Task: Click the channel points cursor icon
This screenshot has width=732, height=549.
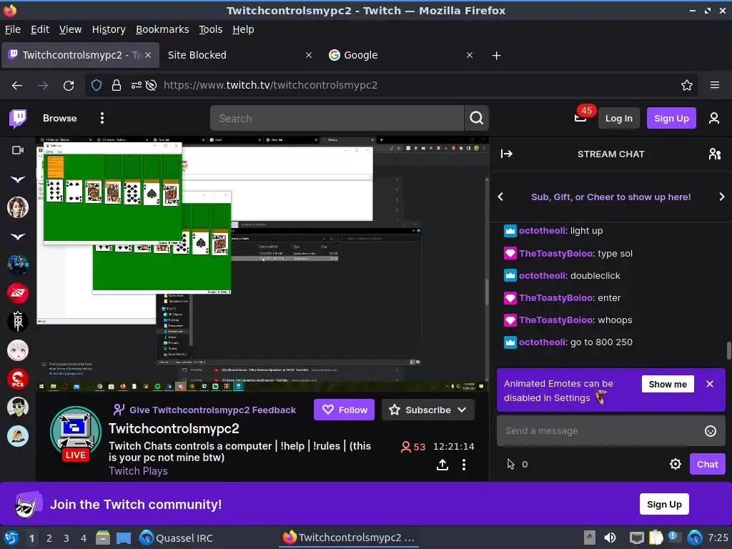Action: [510, 464]
